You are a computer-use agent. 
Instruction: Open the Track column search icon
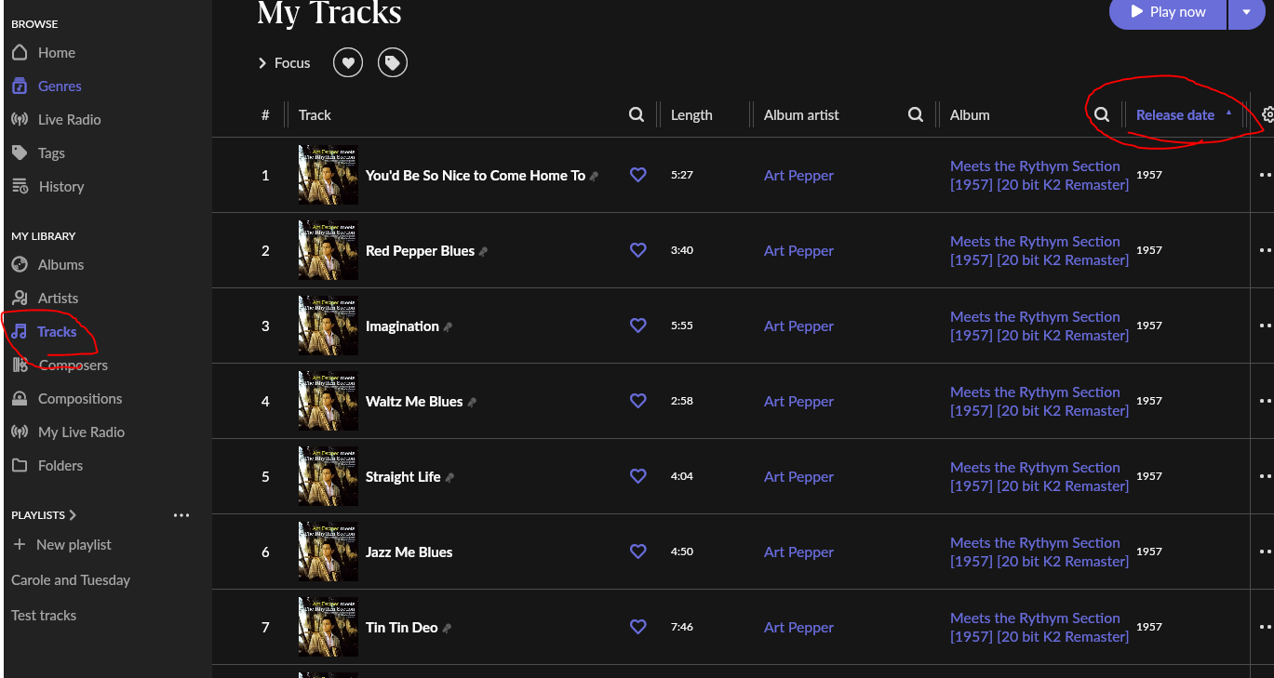pyautogui.click(x=637, y=115)
